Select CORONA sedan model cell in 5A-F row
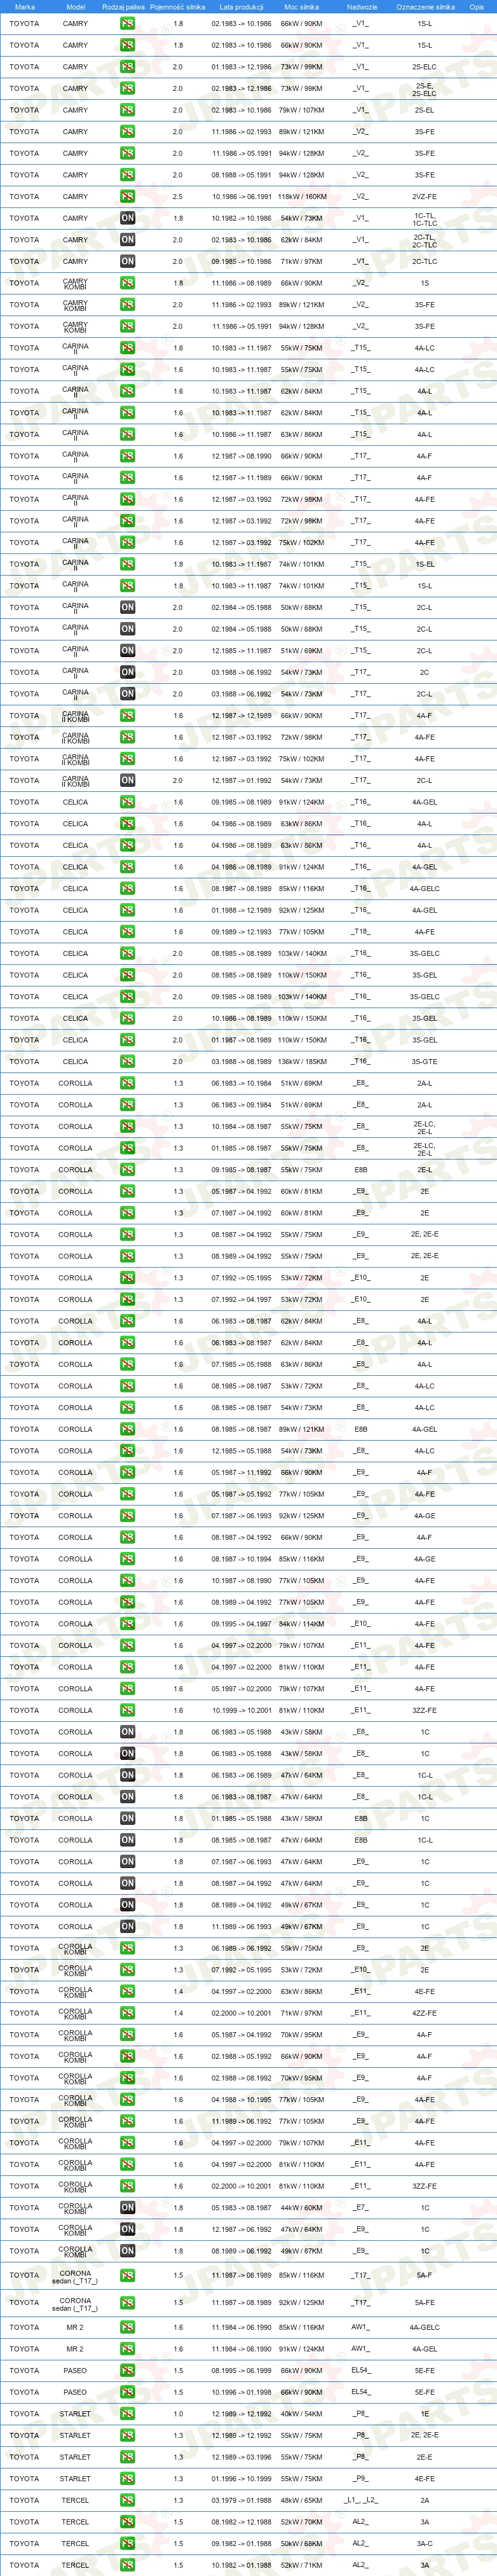The height and width of the screenshot is (2576, 497). [75, 2277]
